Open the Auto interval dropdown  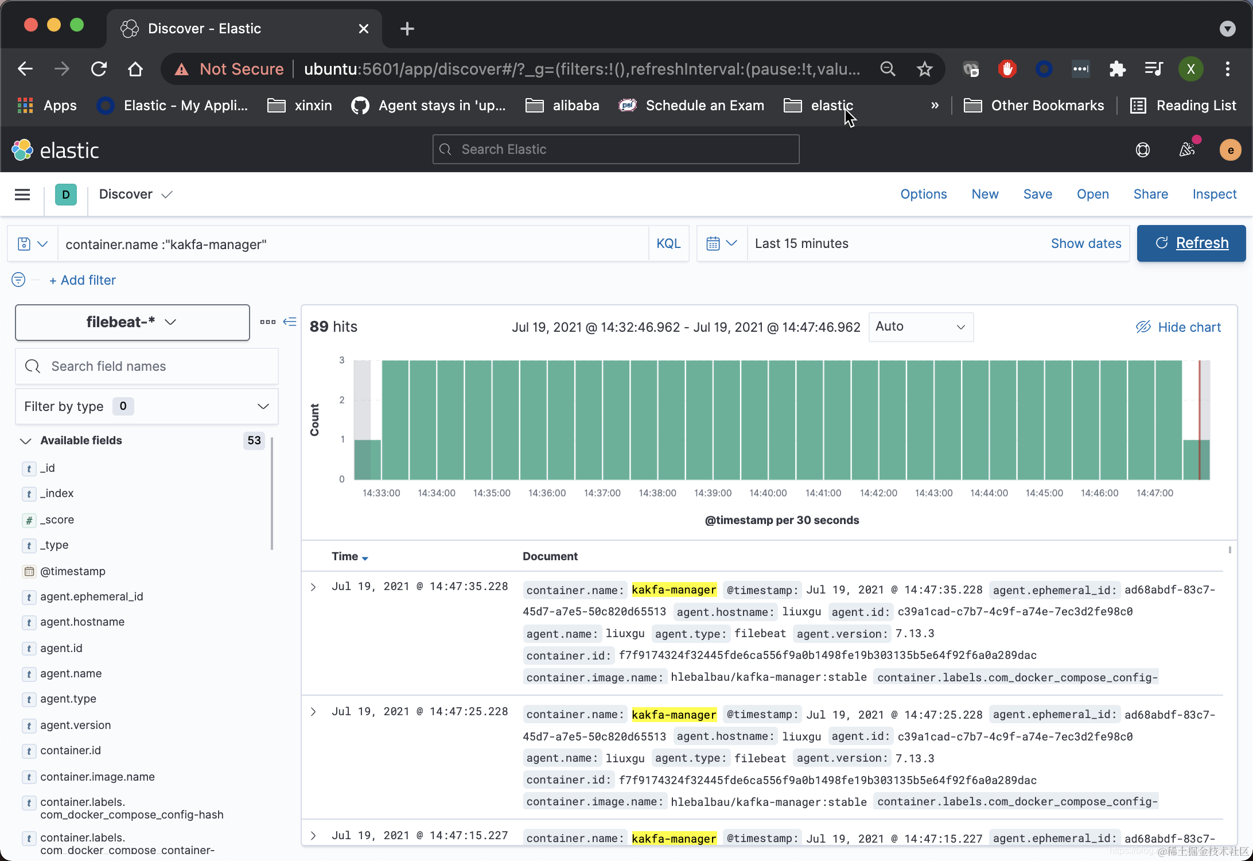tap(920, 327)
